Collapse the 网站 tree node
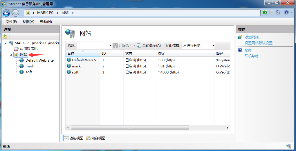This screenshot has height=151, width=296. (x=11, y=55)
